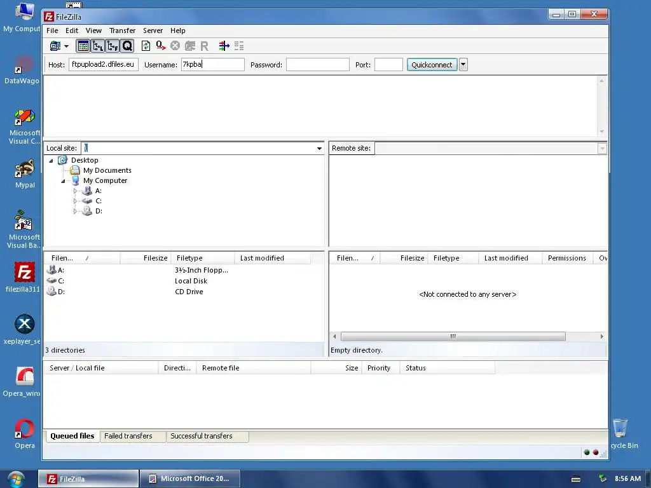Click the Quickconnect button
Image resolution: width=651 pixels, height=488 pixels.
(432, 65)
